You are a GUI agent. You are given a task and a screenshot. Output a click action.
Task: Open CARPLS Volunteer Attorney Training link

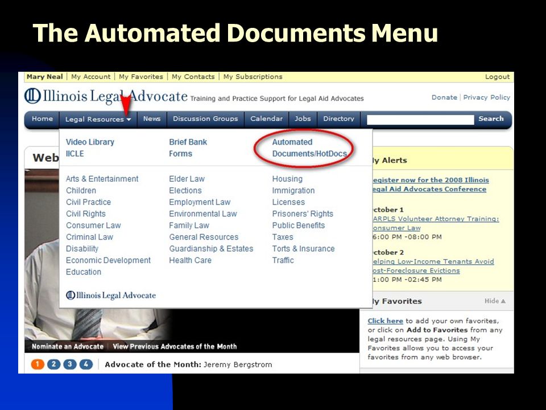[436, 223]
